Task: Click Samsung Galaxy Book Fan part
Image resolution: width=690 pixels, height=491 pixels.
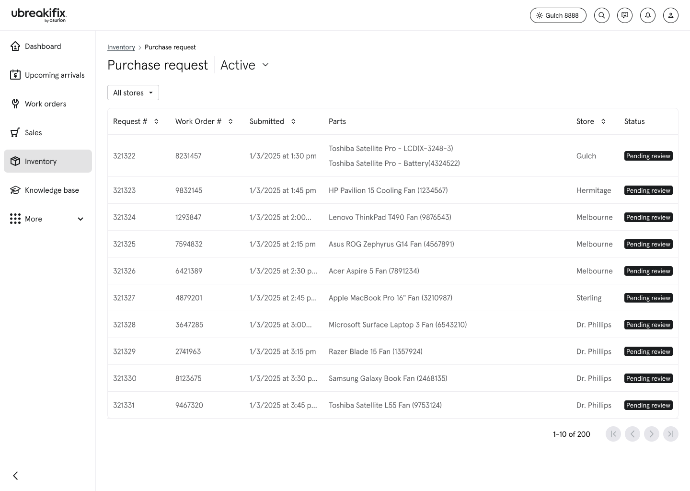Action: tap(388, 378)
